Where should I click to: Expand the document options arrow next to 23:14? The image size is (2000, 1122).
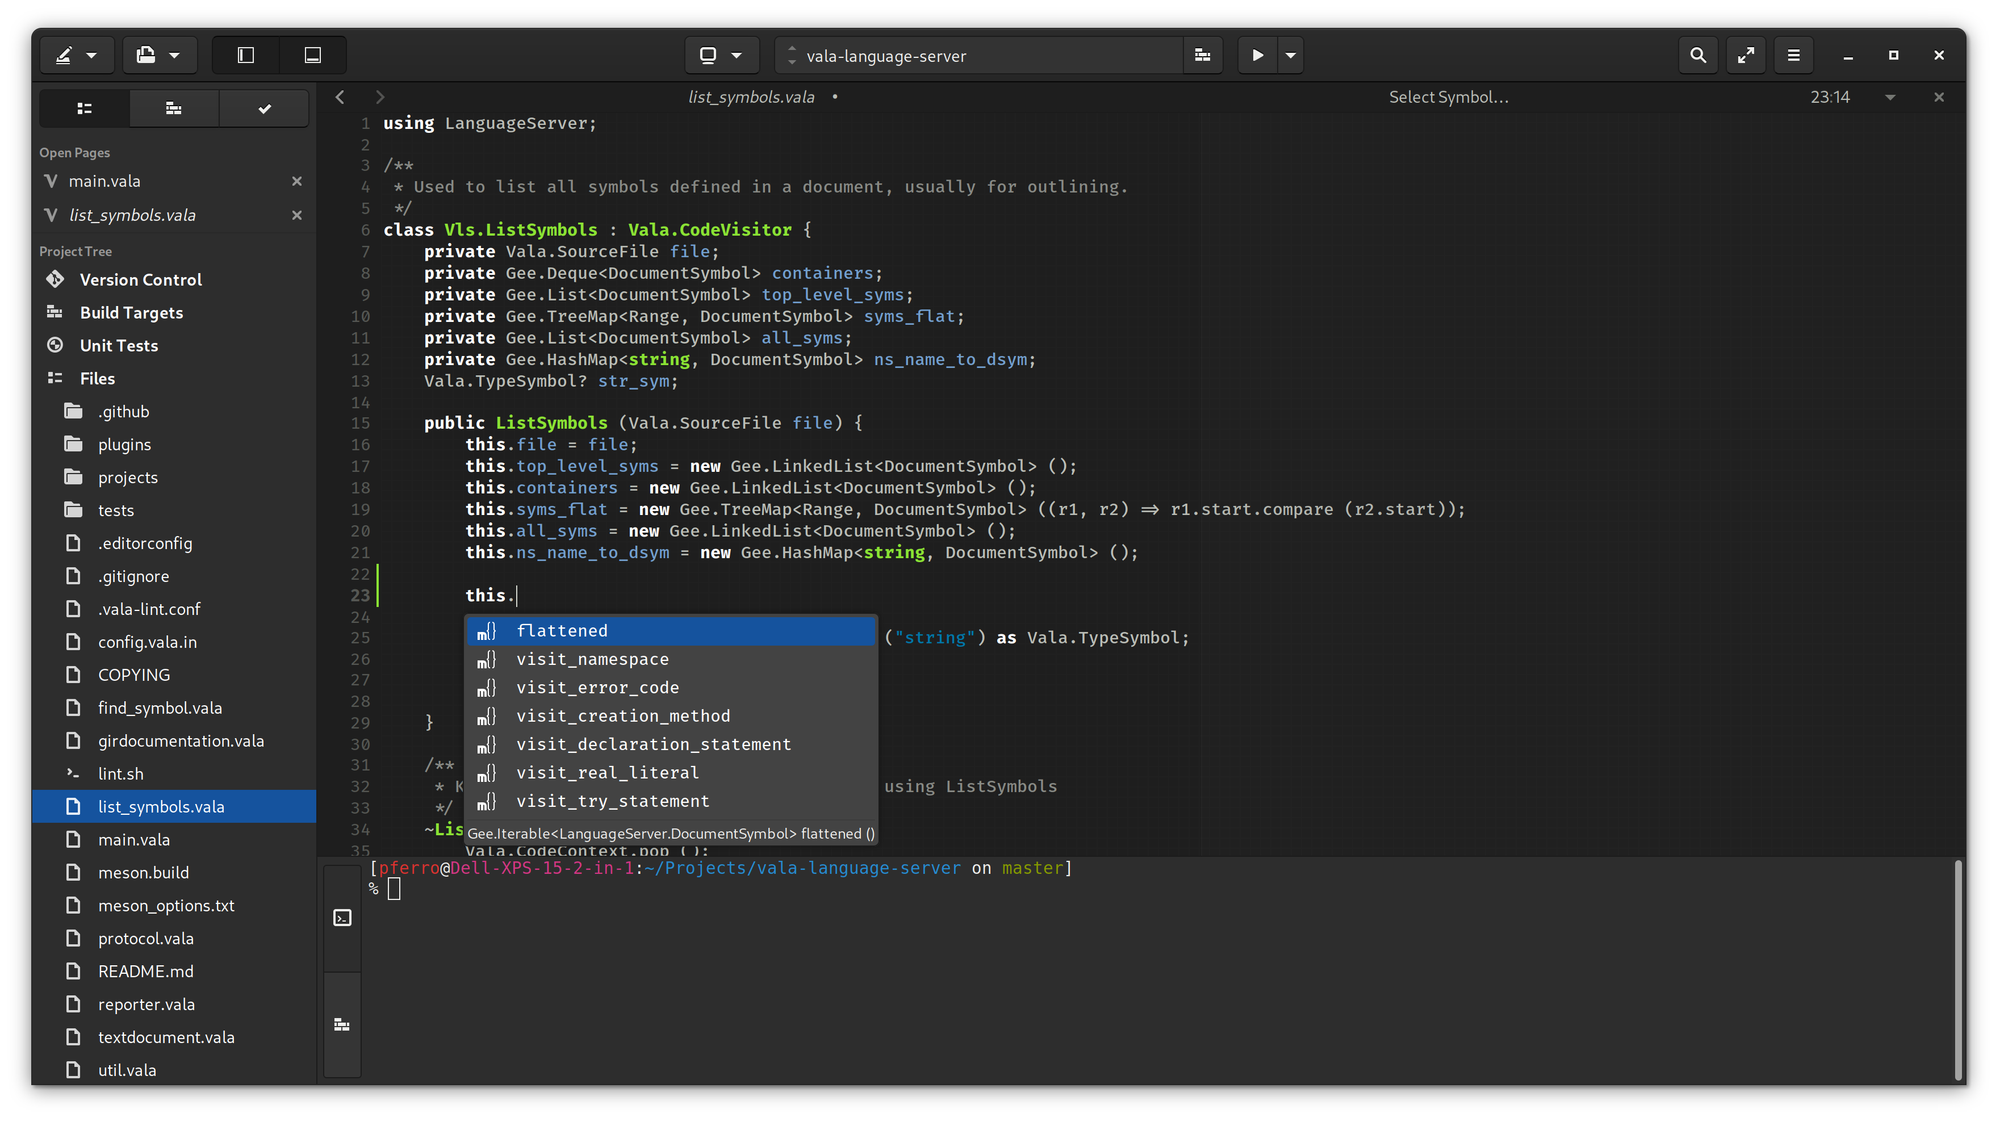point(1890,97)
